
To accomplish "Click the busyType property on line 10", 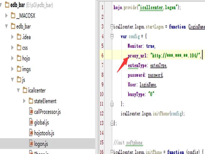I will tap(136, 94).
